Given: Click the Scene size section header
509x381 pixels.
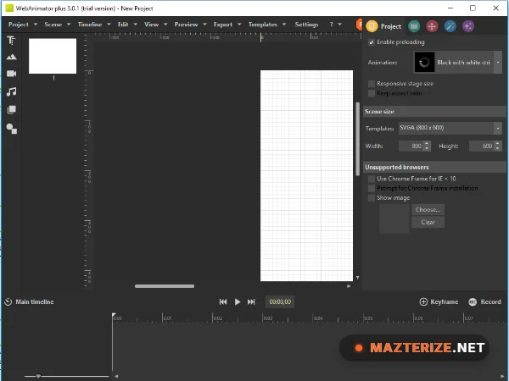Looking at the screenshot, I should point(434,112).
